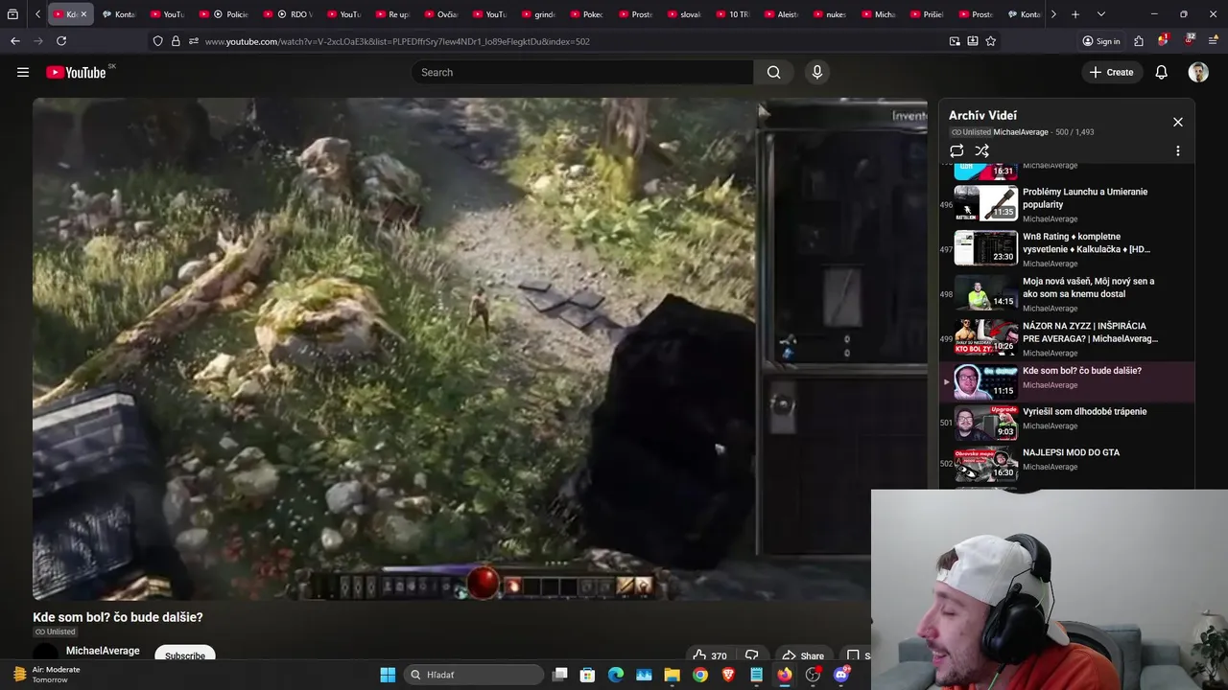1228x690 pixels.
Task: Play 'Wn8 Rating' playlist video
Action: click(1068, 247)
